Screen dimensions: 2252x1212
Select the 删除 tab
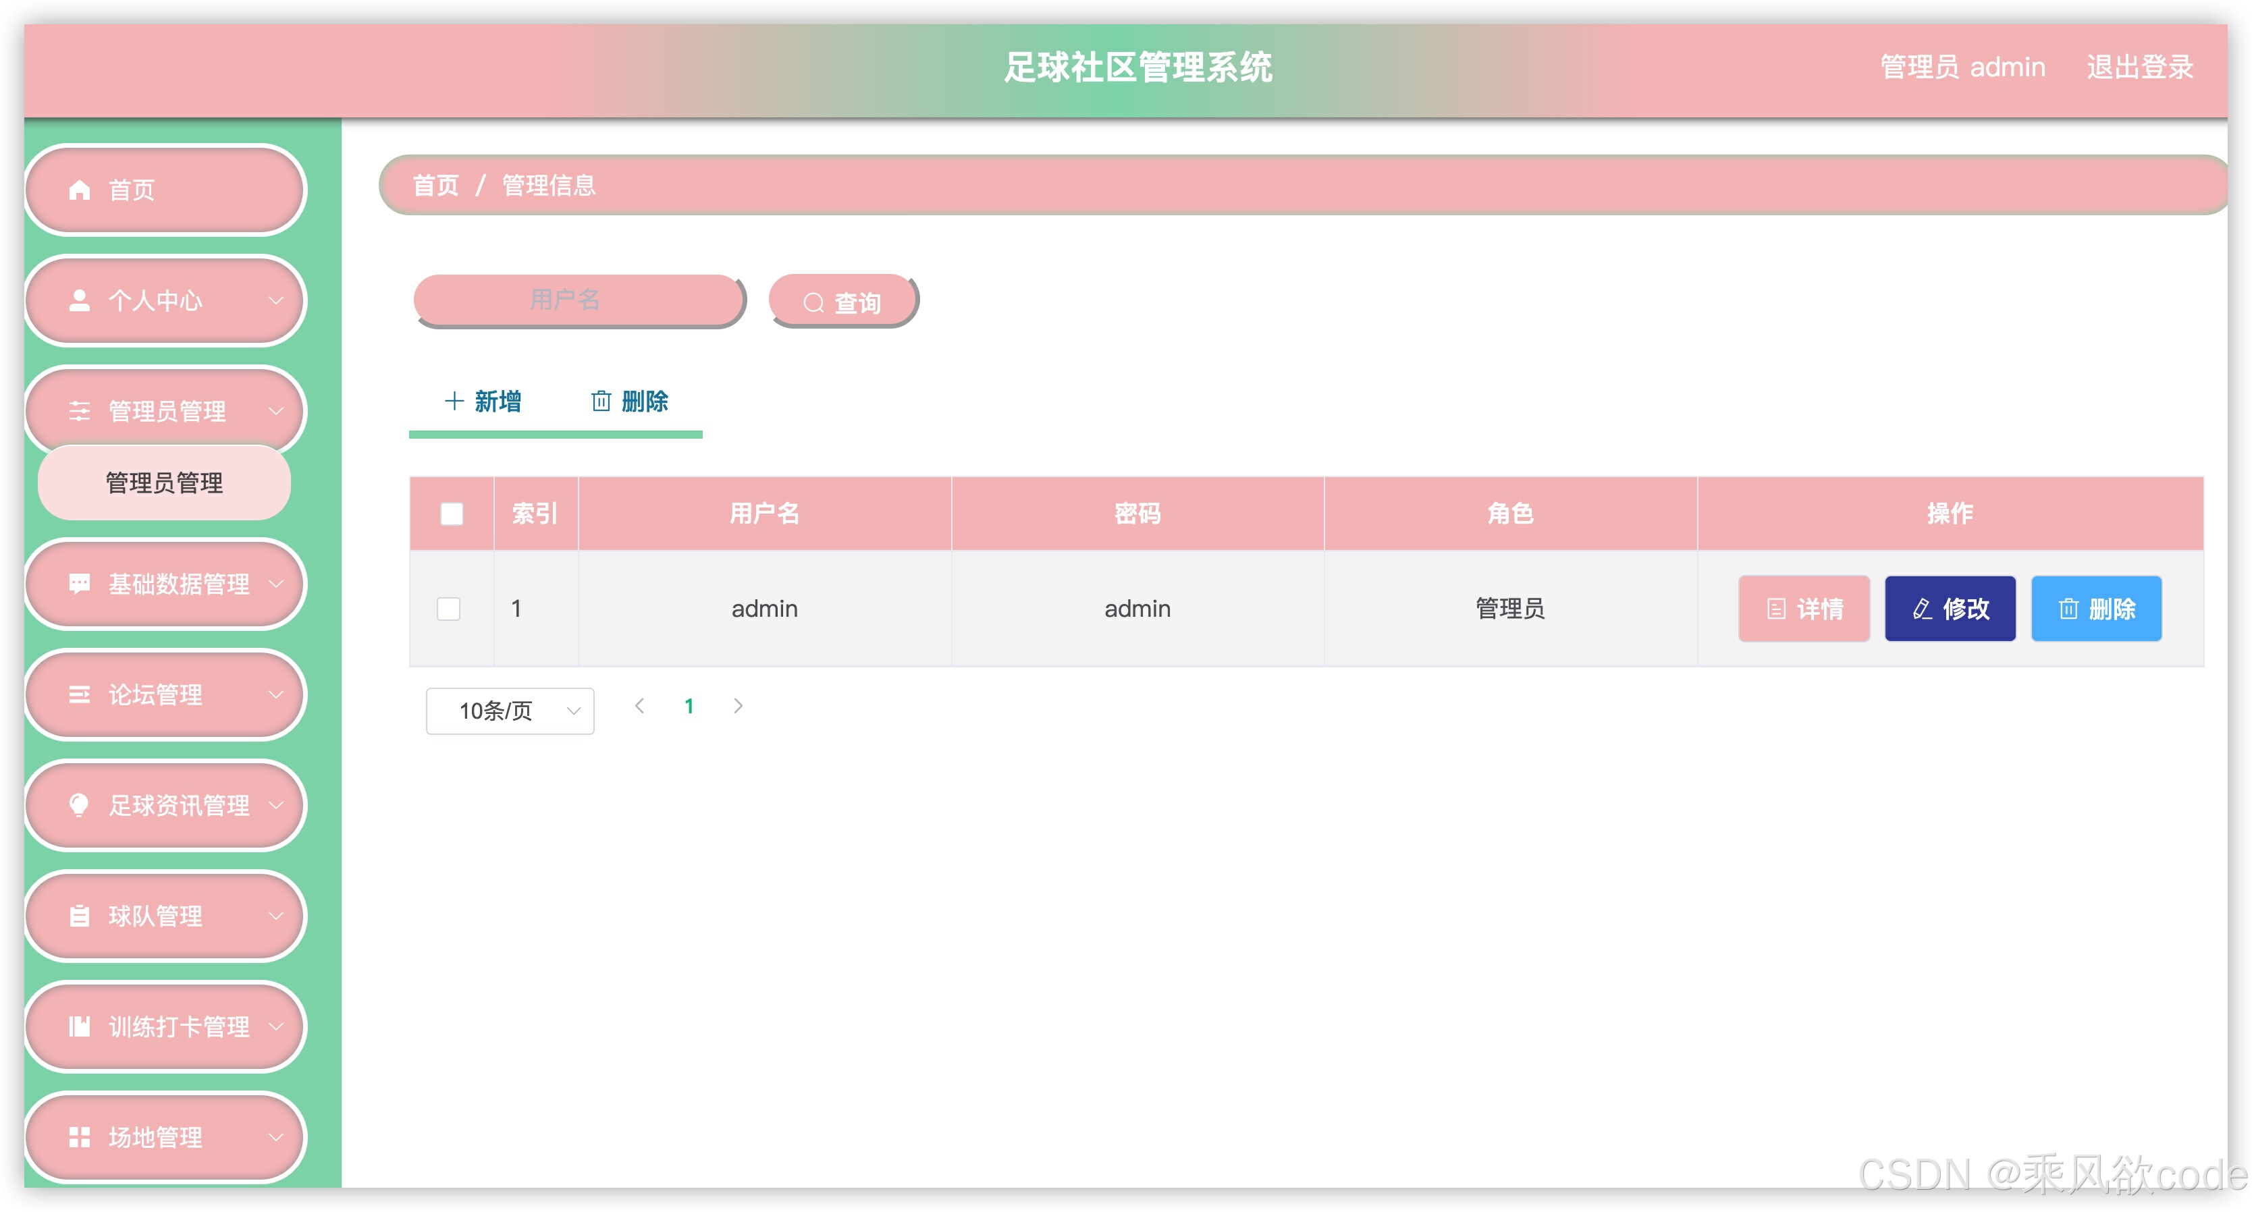point(631,402)
